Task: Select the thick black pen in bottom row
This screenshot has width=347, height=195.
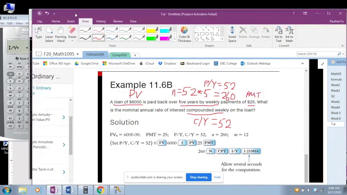Action: [85, 38]
